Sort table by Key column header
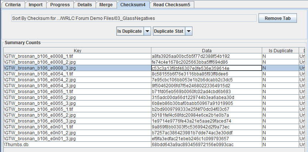Image resolution: width=308 pixels, height=152 pixels. pyautogui.click(x=77, y=51)
